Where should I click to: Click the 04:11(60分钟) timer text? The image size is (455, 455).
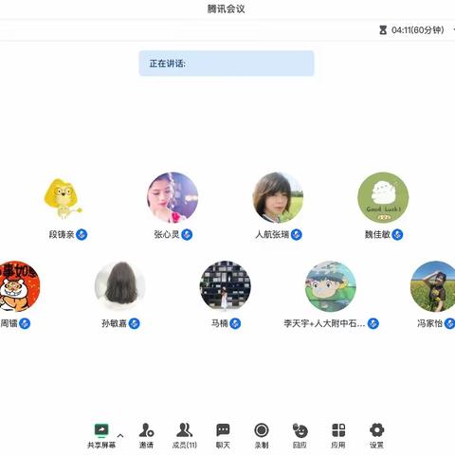(418, 30)
